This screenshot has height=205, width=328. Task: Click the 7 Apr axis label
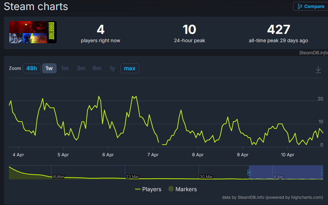(153, 155)
